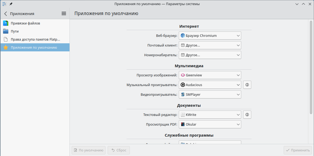Click the pin icon in title bar
The image size is (314, 156).
(11, 4)
